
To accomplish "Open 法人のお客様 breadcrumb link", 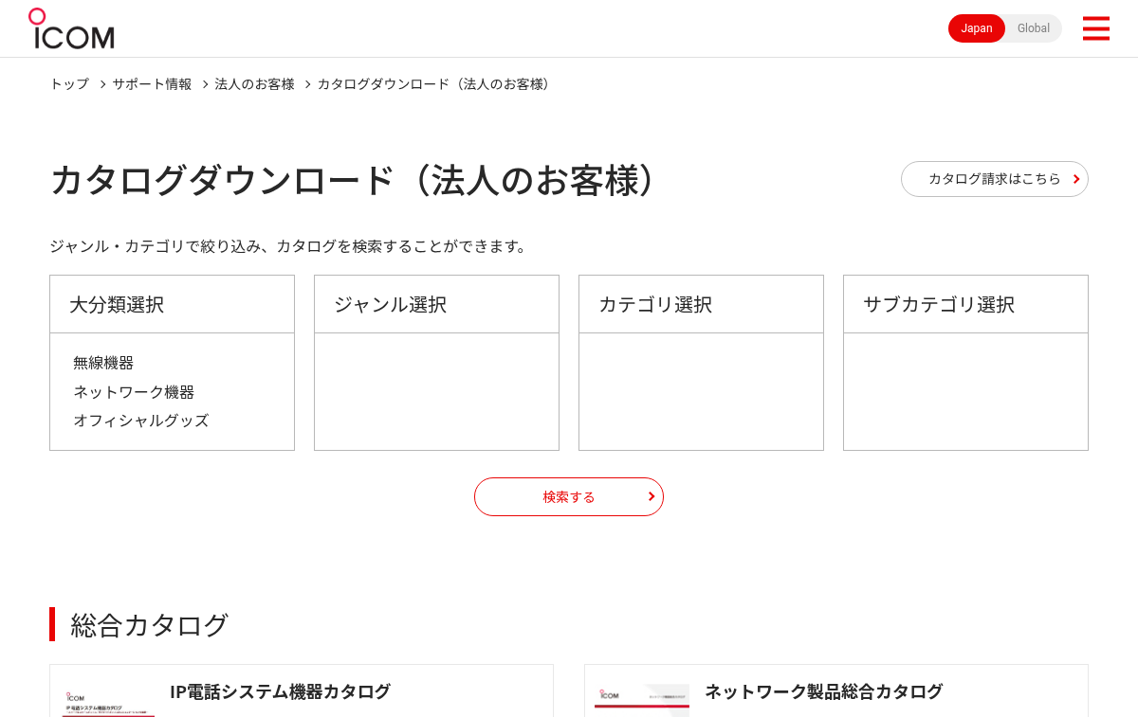I will click(254, 84).
